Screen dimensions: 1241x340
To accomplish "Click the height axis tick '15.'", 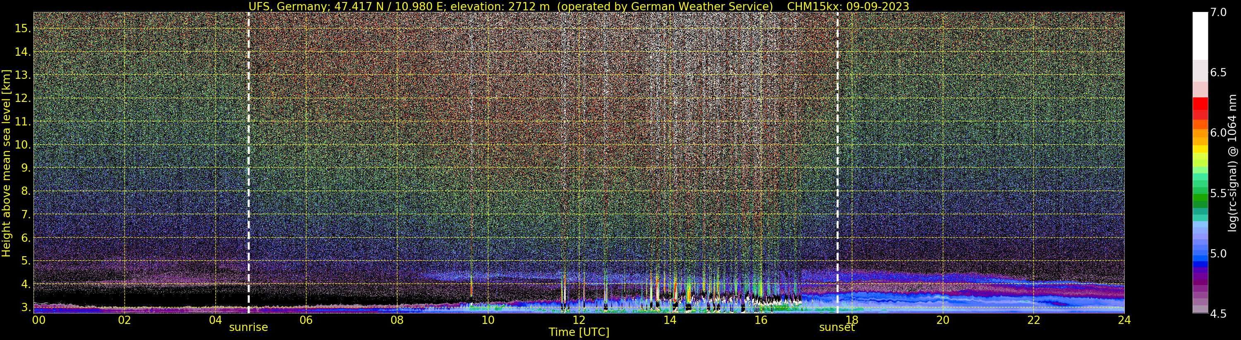I will (x=23, y=28).
